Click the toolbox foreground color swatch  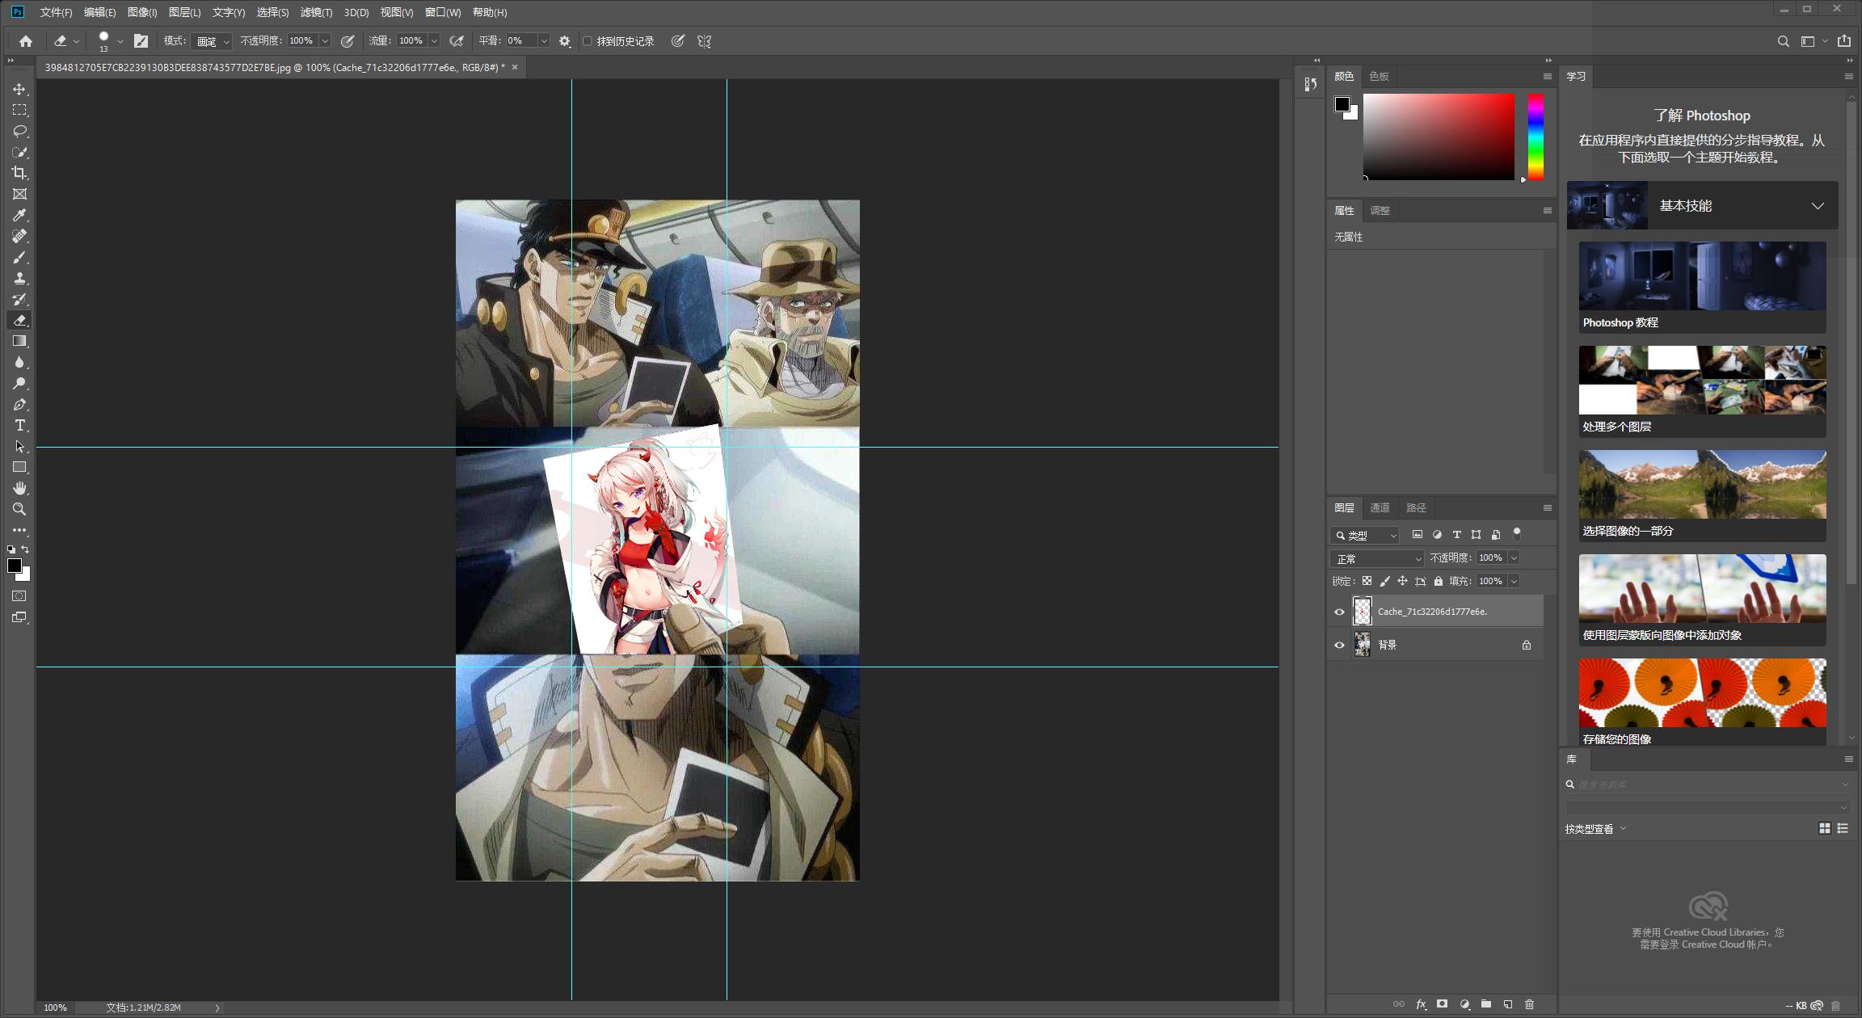[15, 566]
